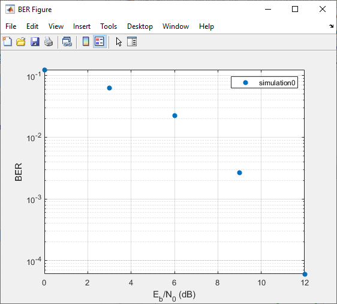Open the Insert menu
Viewport: 337px width, 304px height.
(x=82, y=26)
